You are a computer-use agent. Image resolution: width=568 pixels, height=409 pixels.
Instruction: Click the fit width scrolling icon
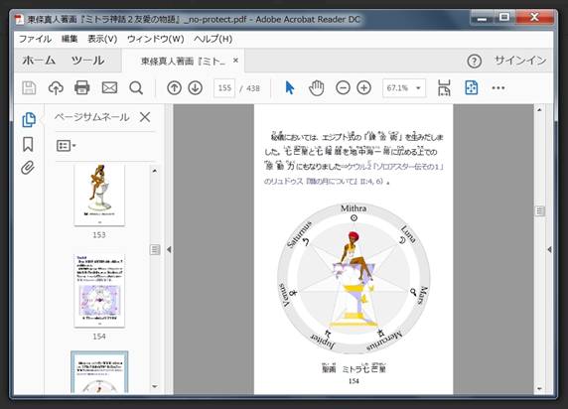point(444,88)
